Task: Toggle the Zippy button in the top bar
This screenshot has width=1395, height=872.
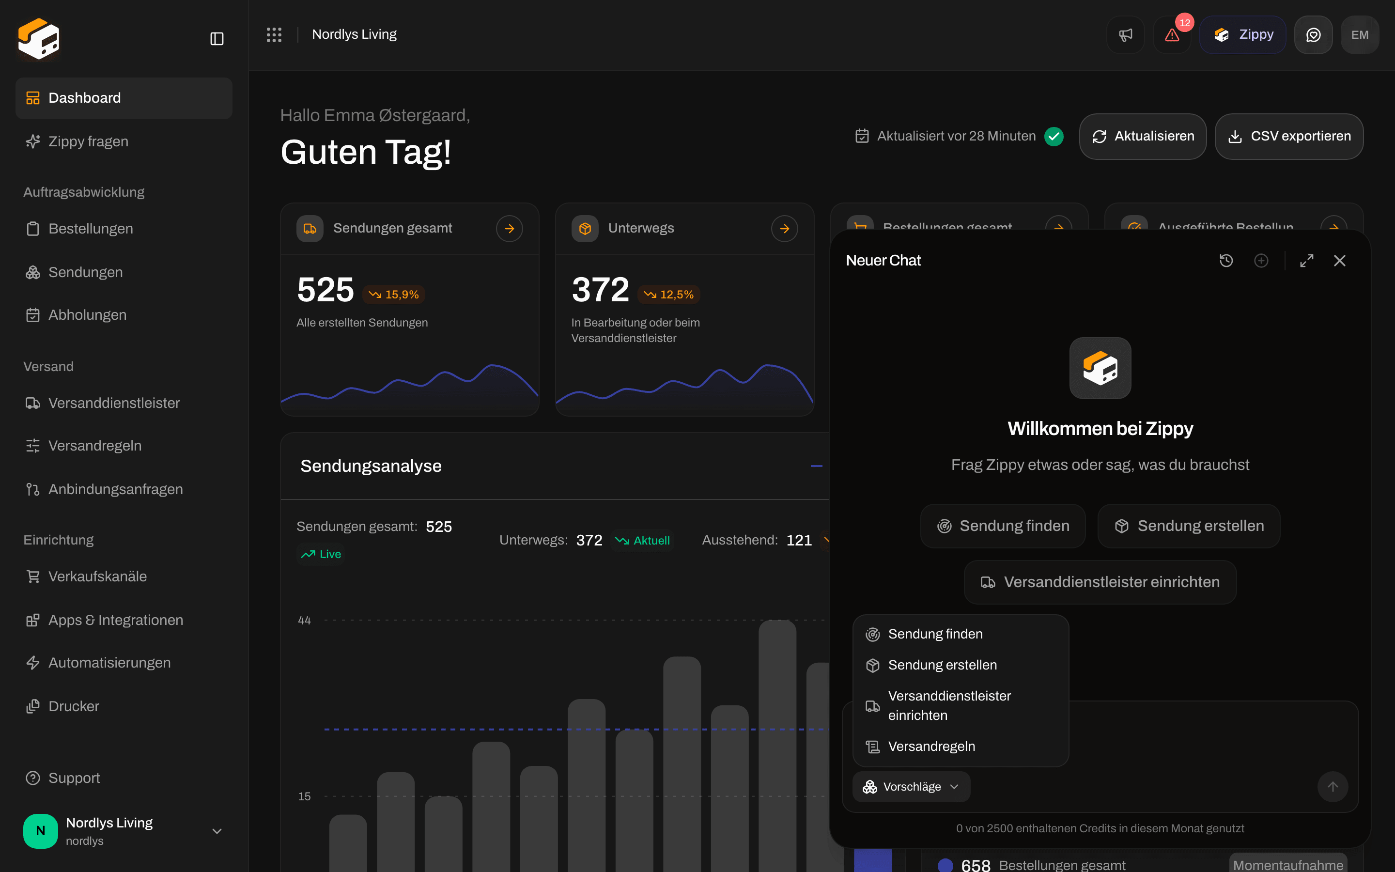Action: tap(1243, 34)
